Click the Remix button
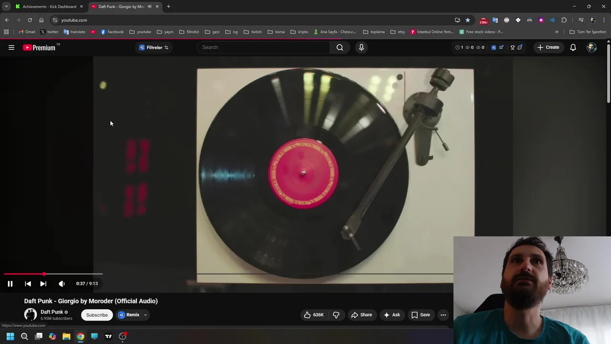The height and width of the screenshot is (344, 611). tap(129, 315)
